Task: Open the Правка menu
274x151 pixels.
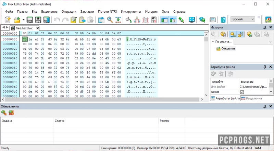Action: [x=22, y=12]
